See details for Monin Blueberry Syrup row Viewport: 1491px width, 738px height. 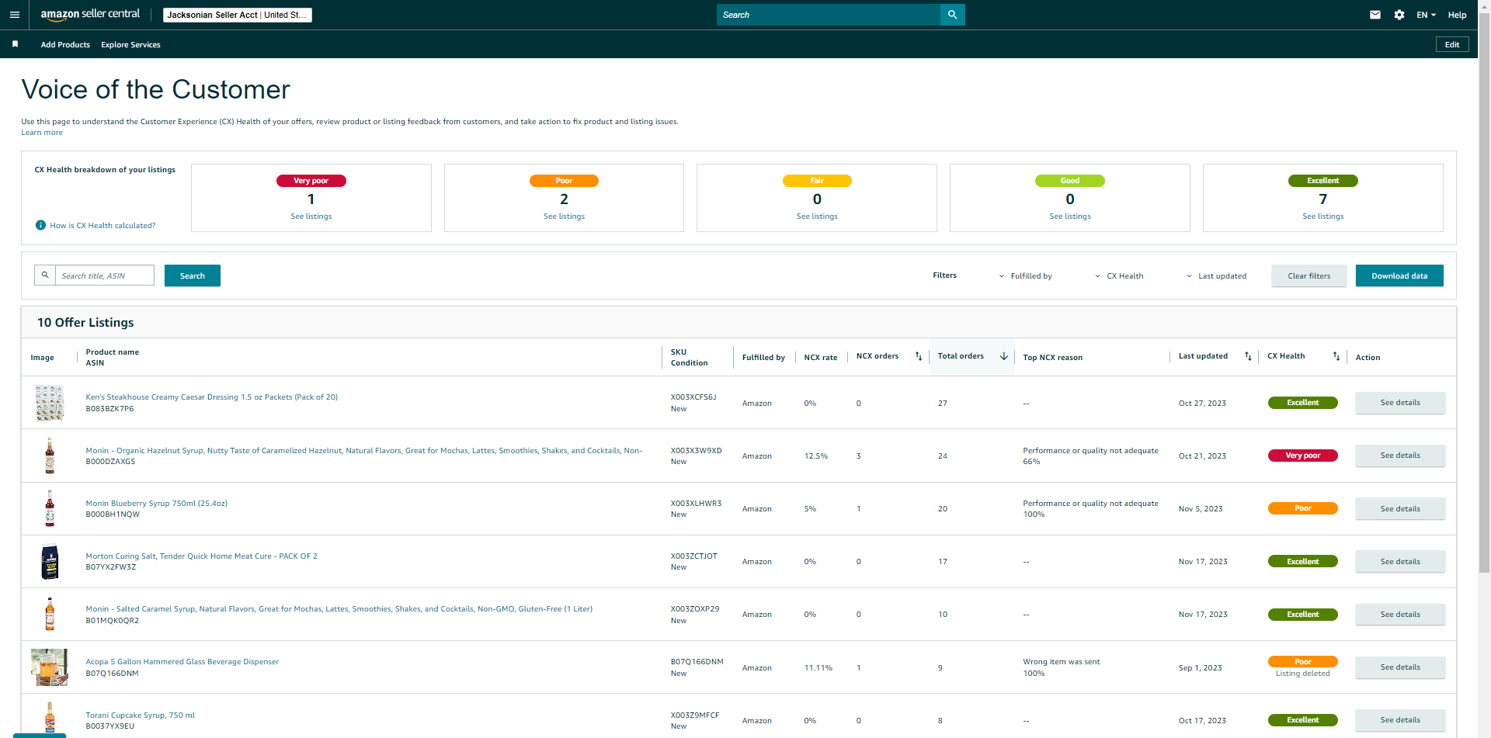[x=1399, y=509]
